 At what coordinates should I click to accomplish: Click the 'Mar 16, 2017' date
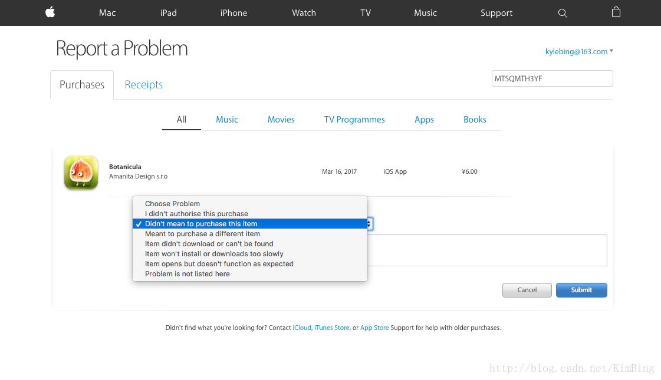point(340,172)
